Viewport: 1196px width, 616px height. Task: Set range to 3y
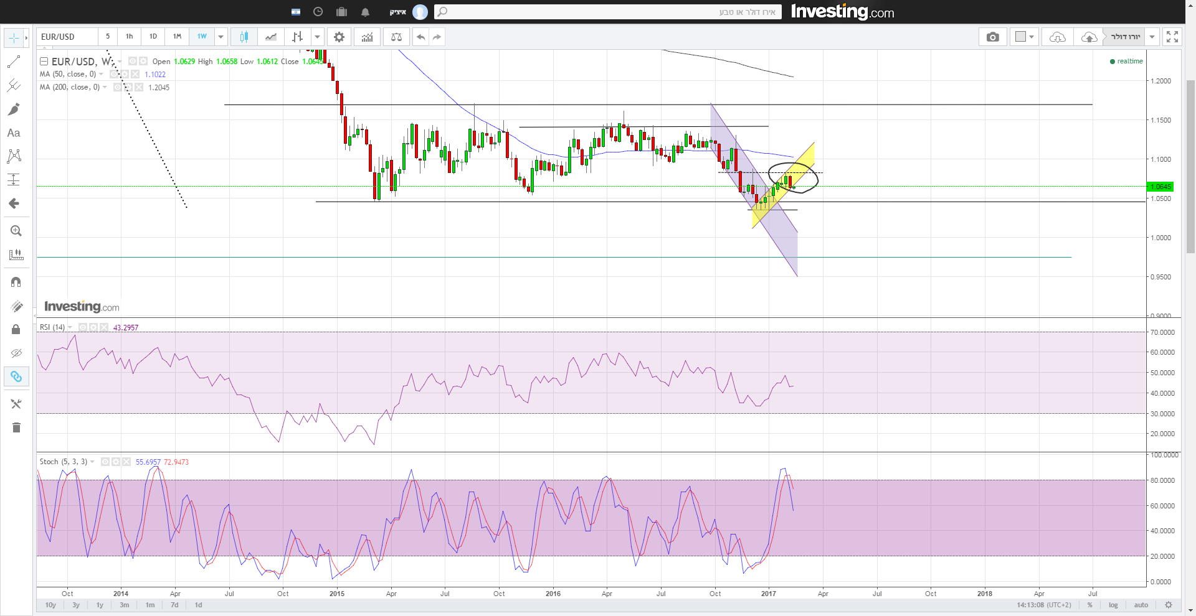pos(76,605)
